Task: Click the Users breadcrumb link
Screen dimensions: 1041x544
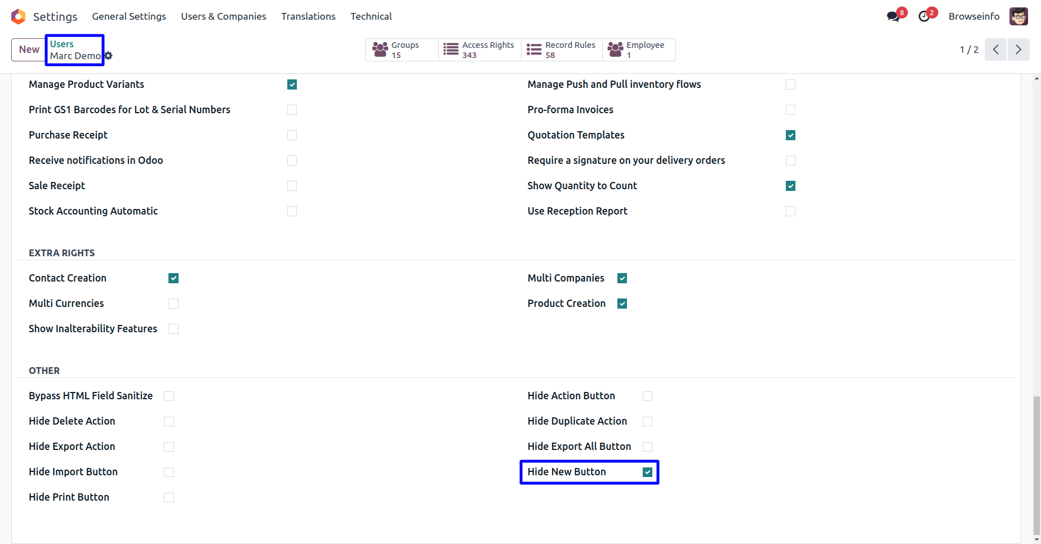Action: 62,44
